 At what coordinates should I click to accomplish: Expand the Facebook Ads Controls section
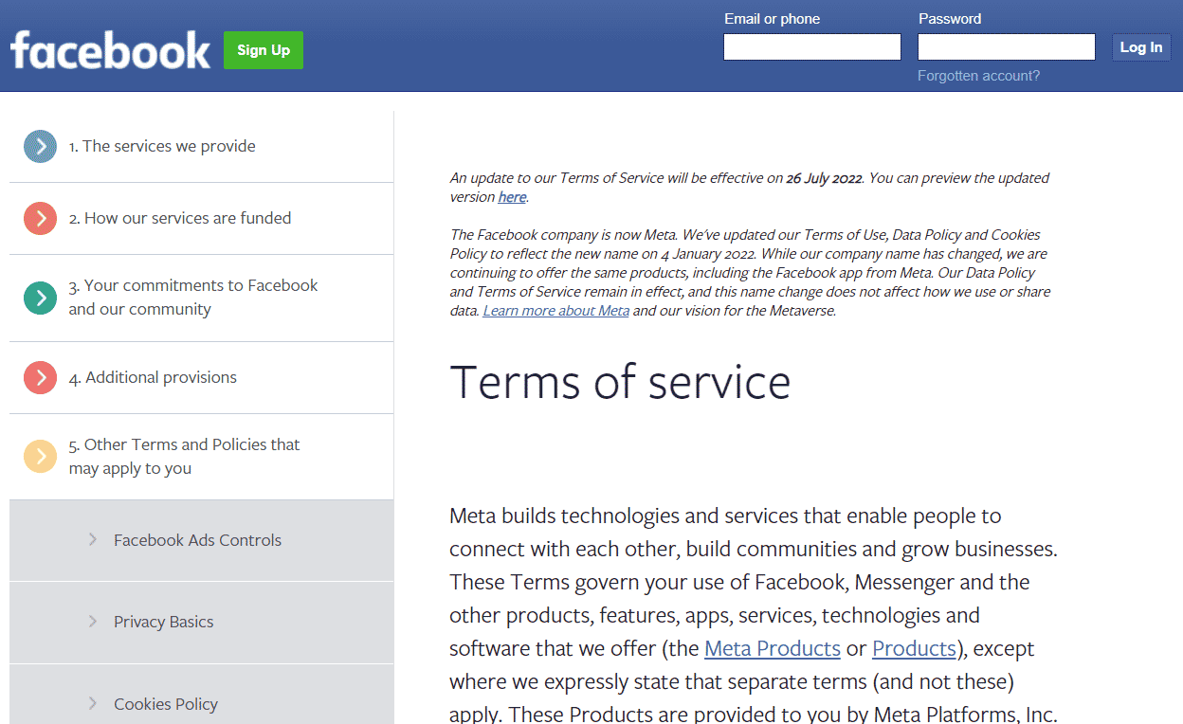[x=197, y=540]
